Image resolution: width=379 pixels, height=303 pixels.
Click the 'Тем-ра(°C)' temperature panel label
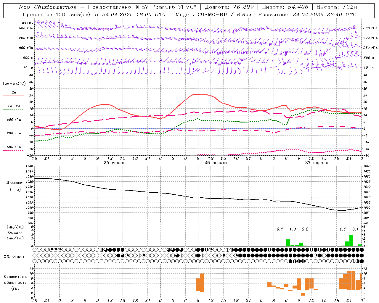point(14,84)
